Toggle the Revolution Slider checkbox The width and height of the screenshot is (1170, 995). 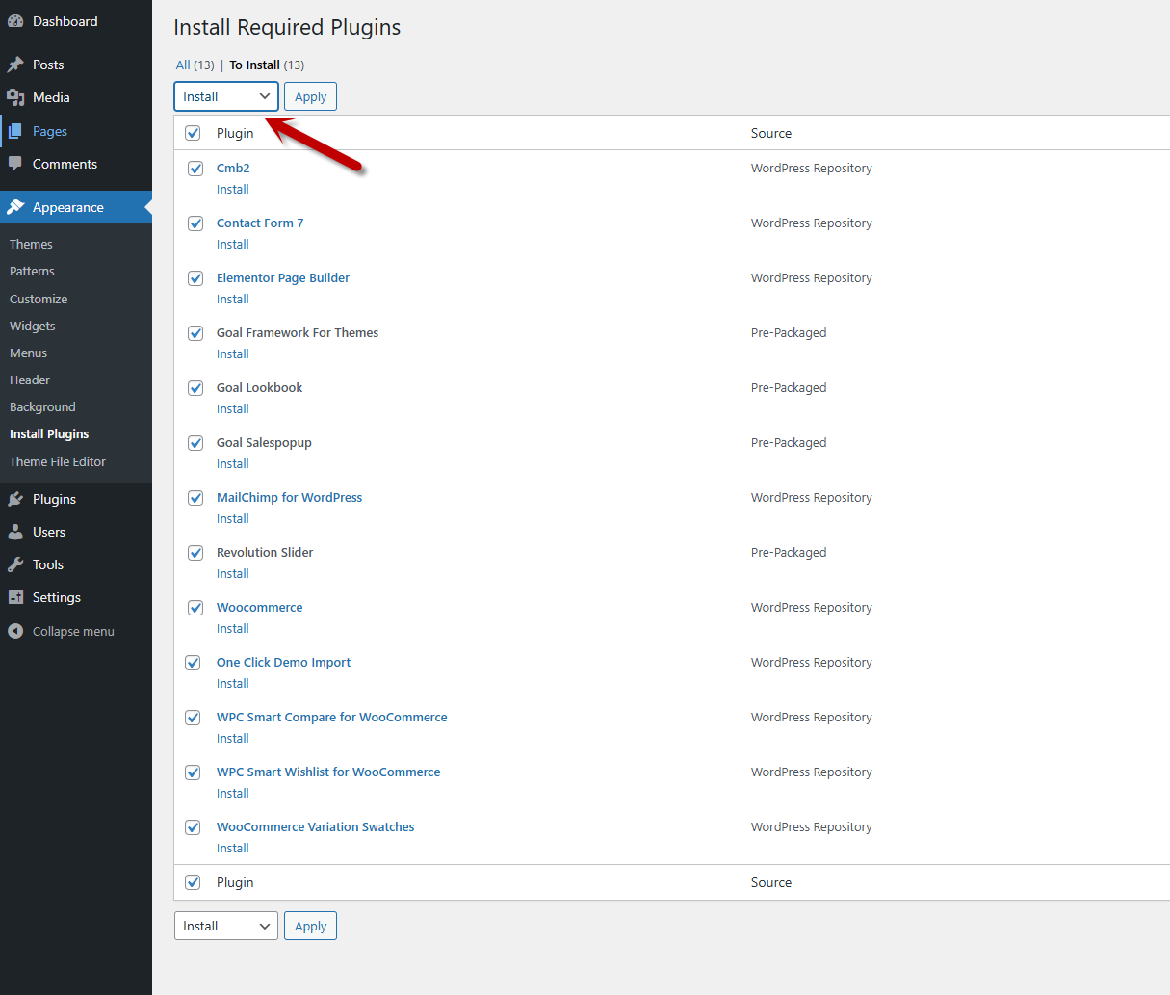195,553
